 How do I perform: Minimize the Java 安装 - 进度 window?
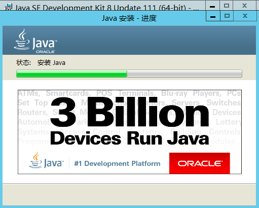point(213,16)
